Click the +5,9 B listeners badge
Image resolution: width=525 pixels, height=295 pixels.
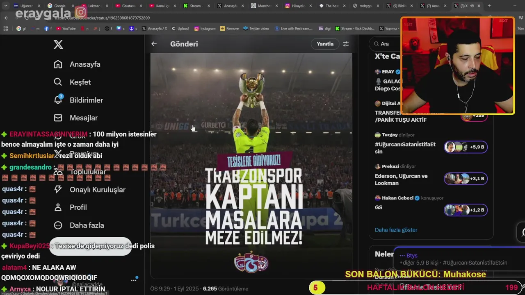click(466, 147)
